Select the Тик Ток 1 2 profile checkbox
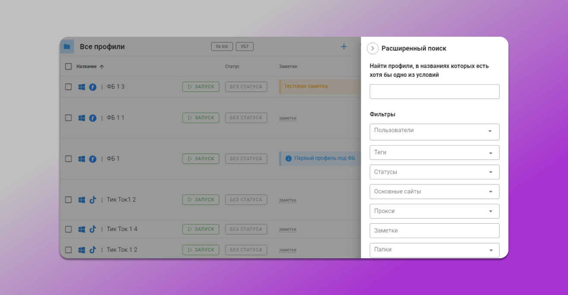 coord(68,250)
